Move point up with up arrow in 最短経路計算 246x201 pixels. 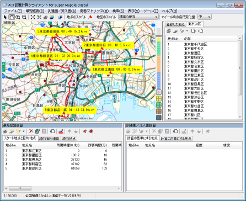(69, 131)
